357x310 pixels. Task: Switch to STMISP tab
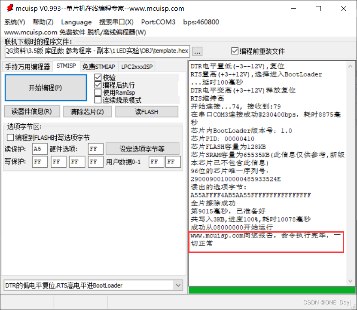pos(66,66)
